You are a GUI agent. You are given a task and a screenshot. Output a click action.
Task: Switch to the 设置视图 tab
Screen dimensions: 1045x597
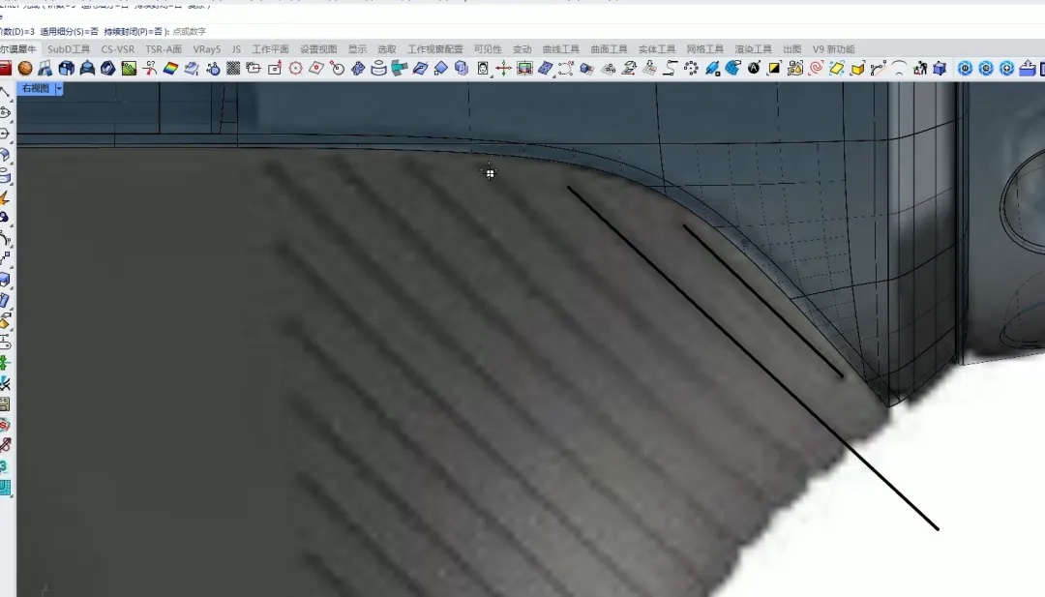[x=318, y=49]
